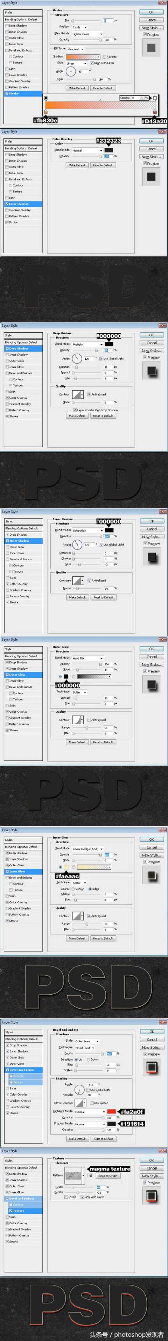Click Snap to Origin in Texture dialog
Image resolution: width=168 pixels, height=1341 pixels.
(x=108, y=1176)
